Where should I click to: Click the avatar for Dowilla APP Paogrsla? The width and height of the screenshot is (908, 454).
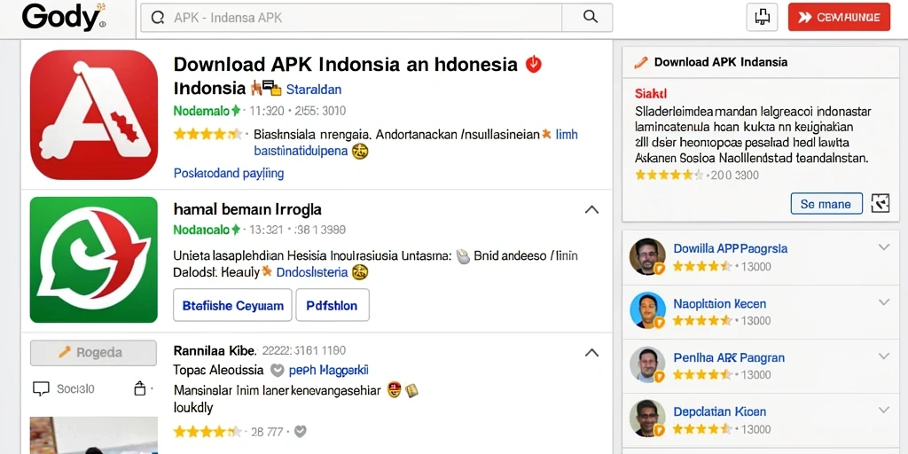[647, 256]
